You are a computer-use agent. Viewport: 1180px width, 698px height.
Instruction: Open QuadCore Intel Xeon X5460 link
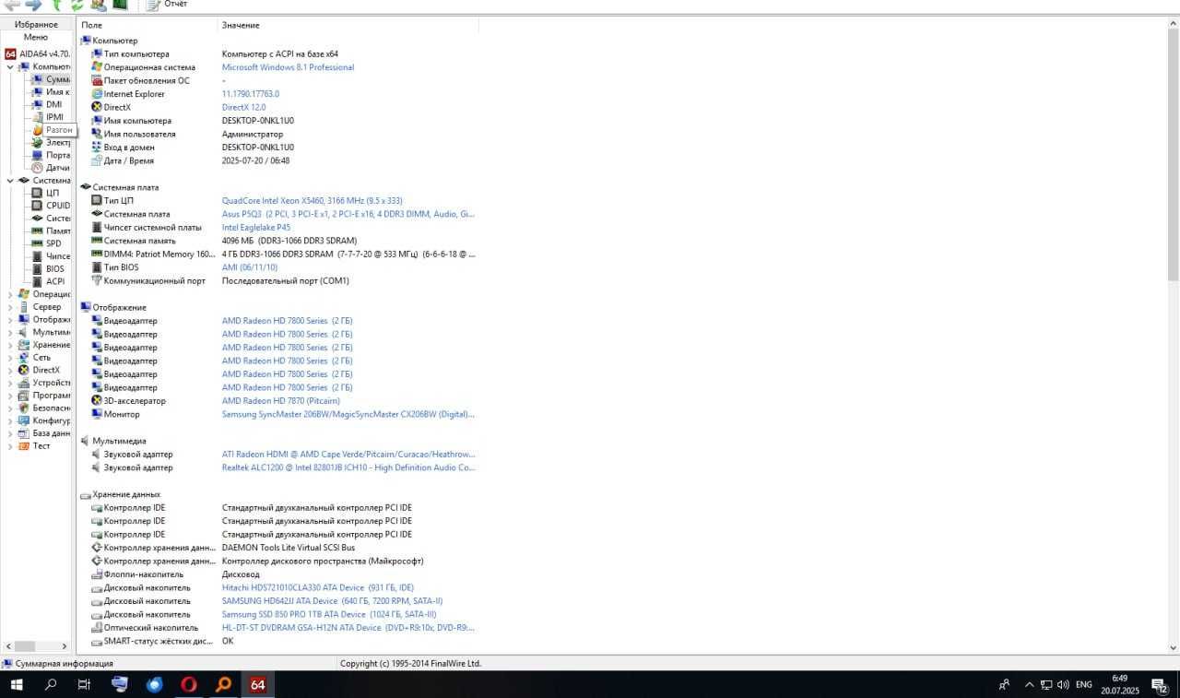312,200
